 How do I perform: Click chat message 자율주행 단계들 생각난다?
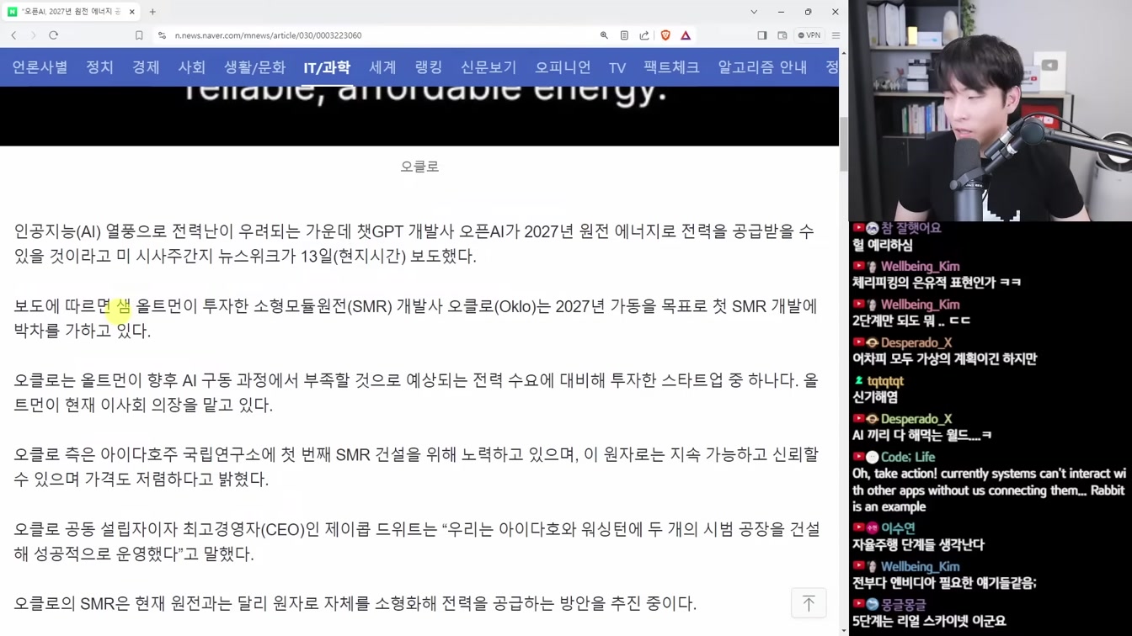pyautogui.click(x=918, y=544)
